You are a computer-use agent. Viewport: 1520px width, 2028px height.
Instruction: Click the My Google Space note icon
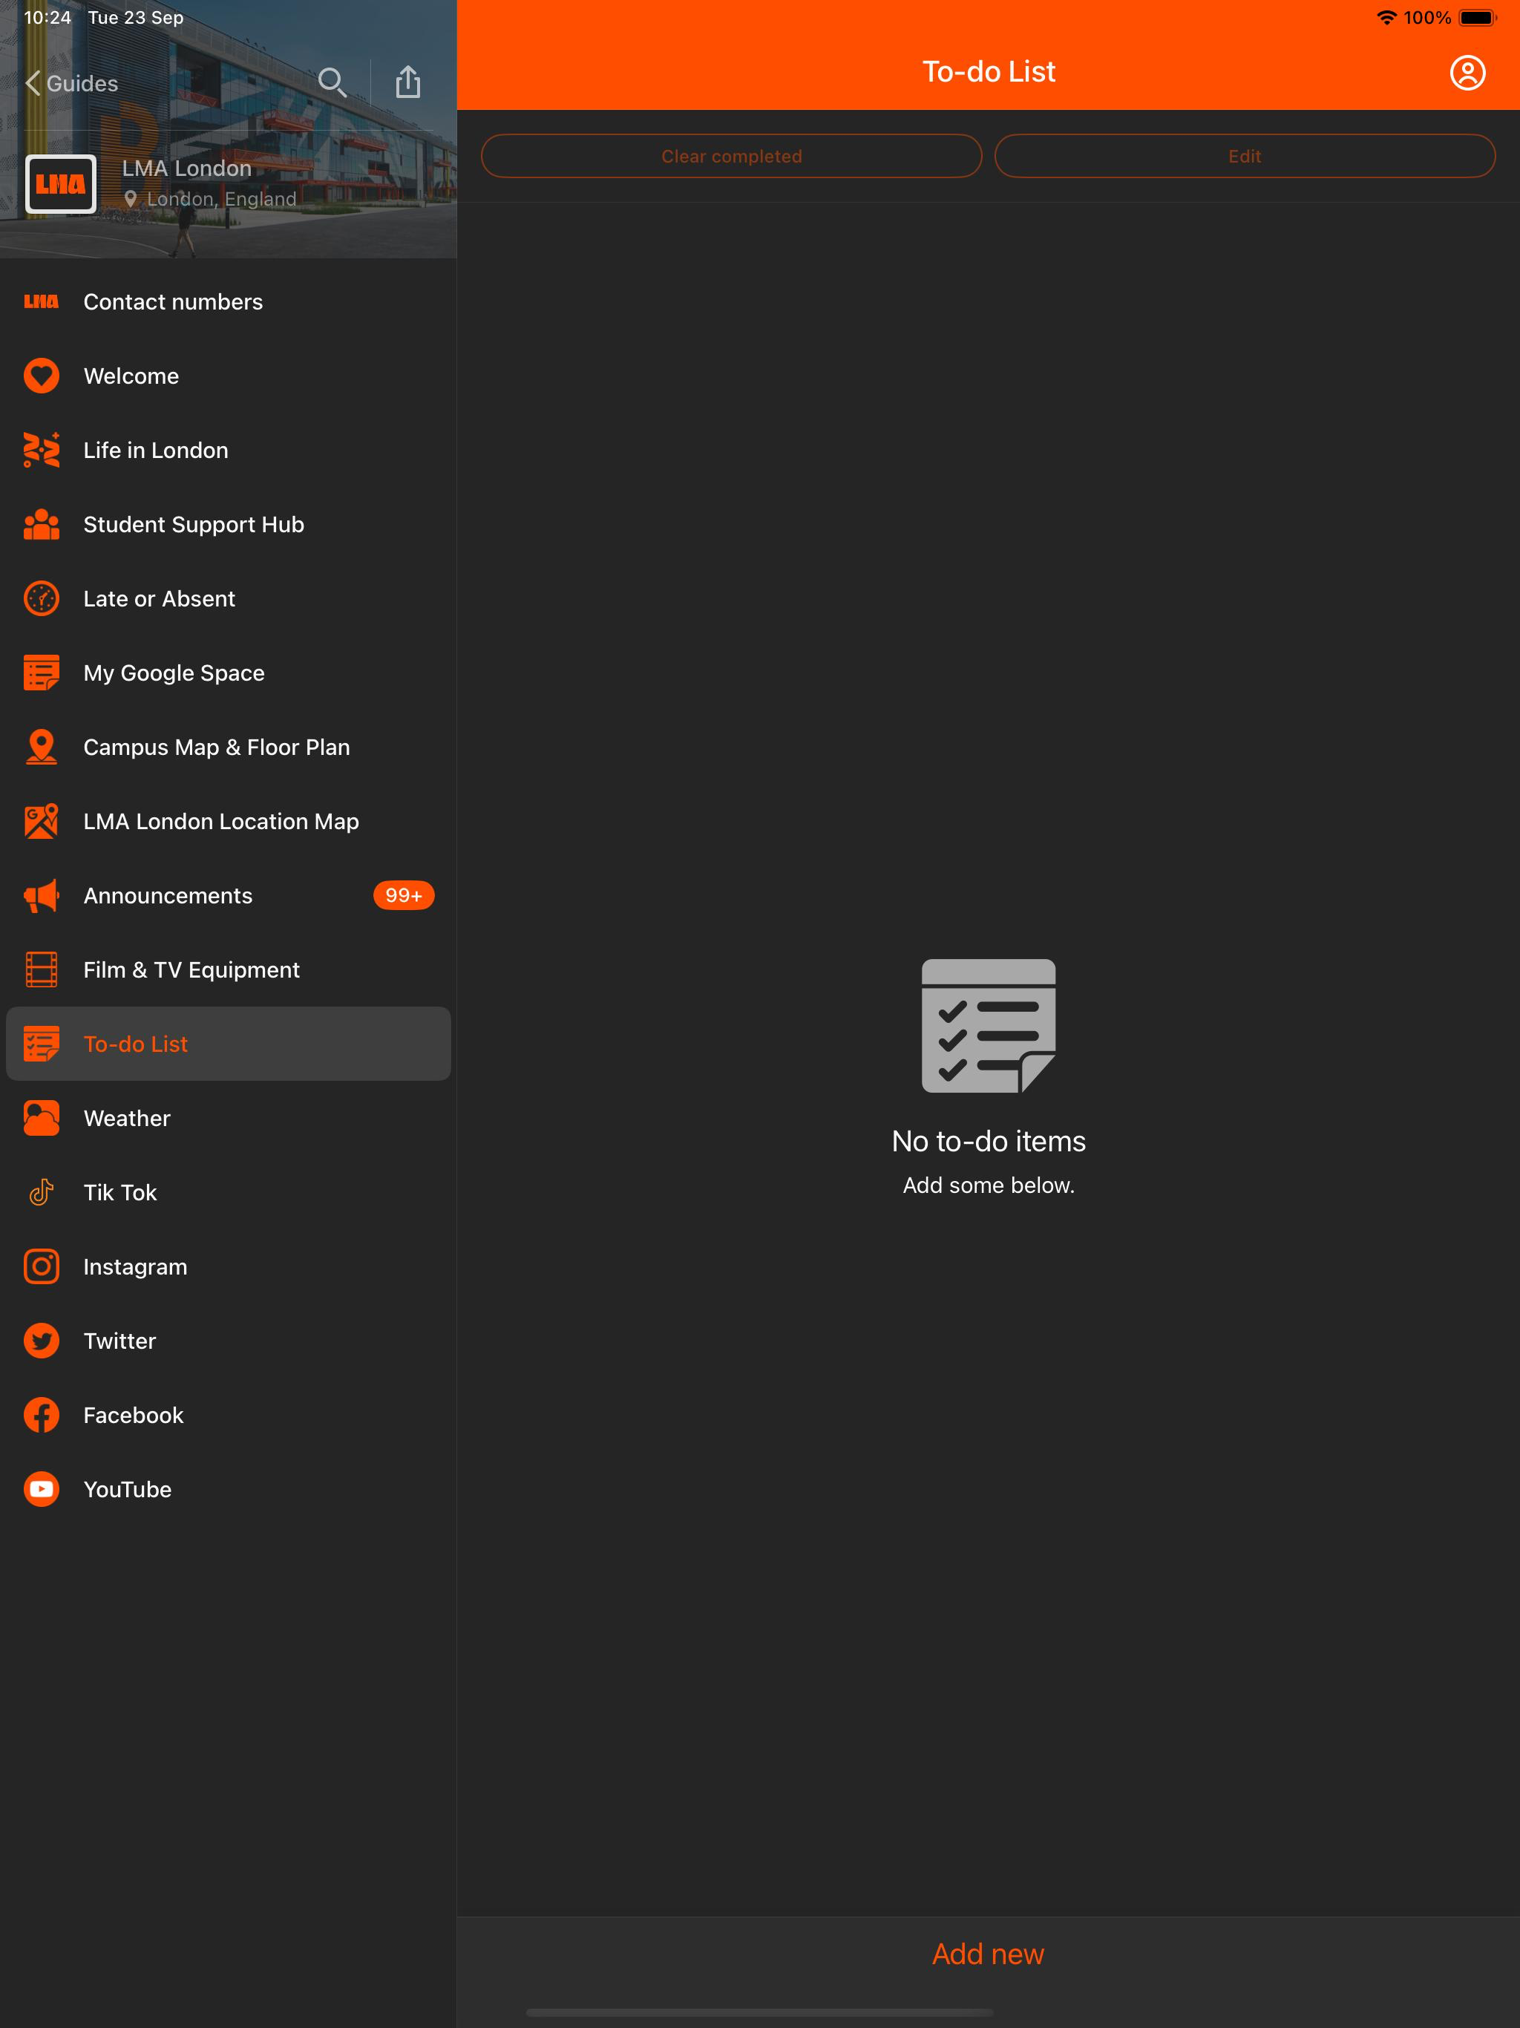pyautogui.click(x=42, y=673)
